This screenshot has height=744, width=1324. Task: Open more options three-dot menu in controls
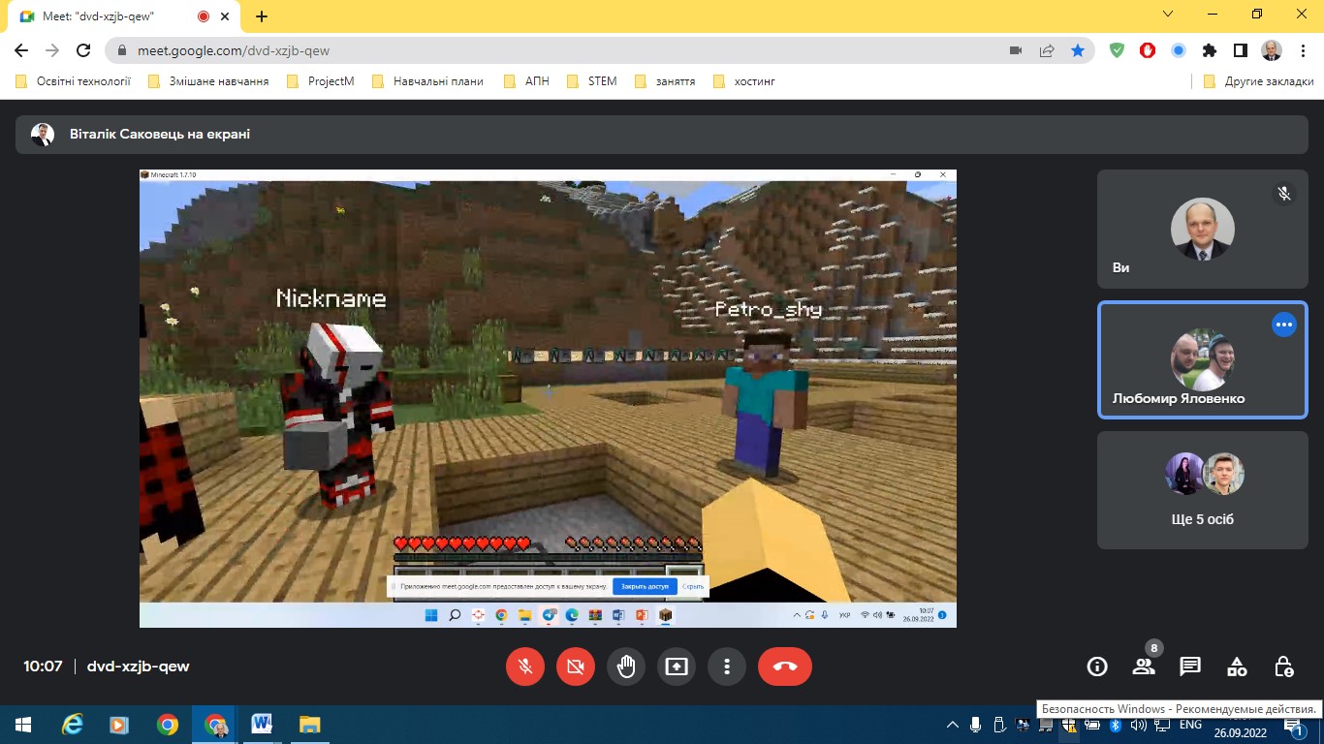726,666
